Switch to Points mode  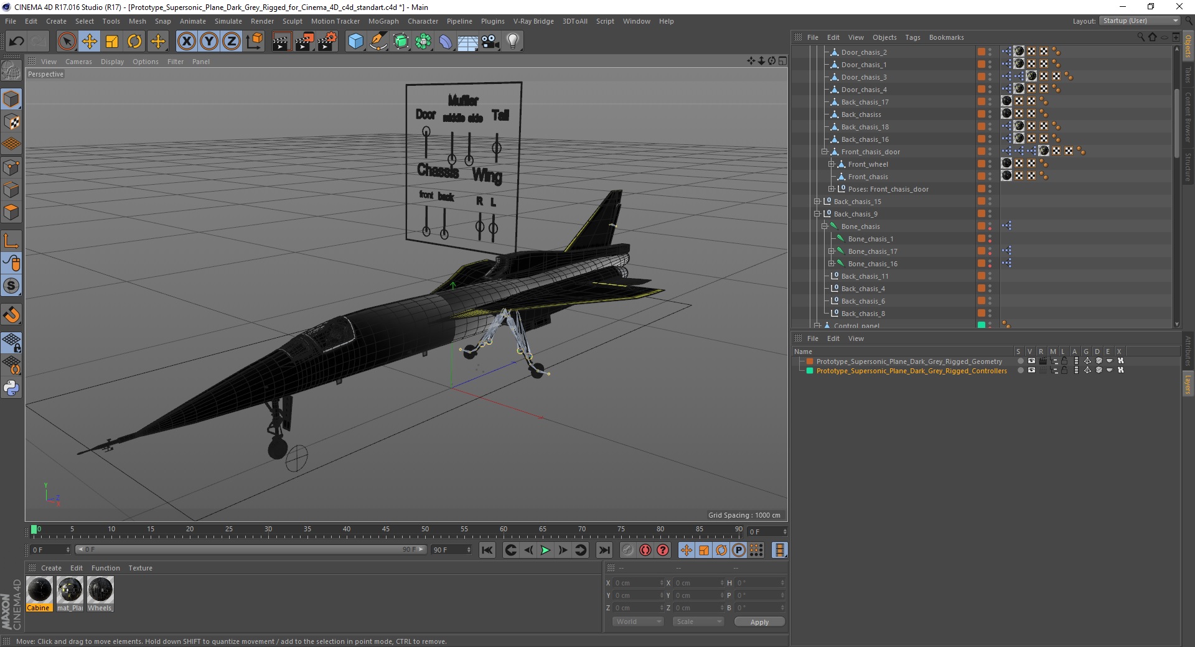click(11, 167)
